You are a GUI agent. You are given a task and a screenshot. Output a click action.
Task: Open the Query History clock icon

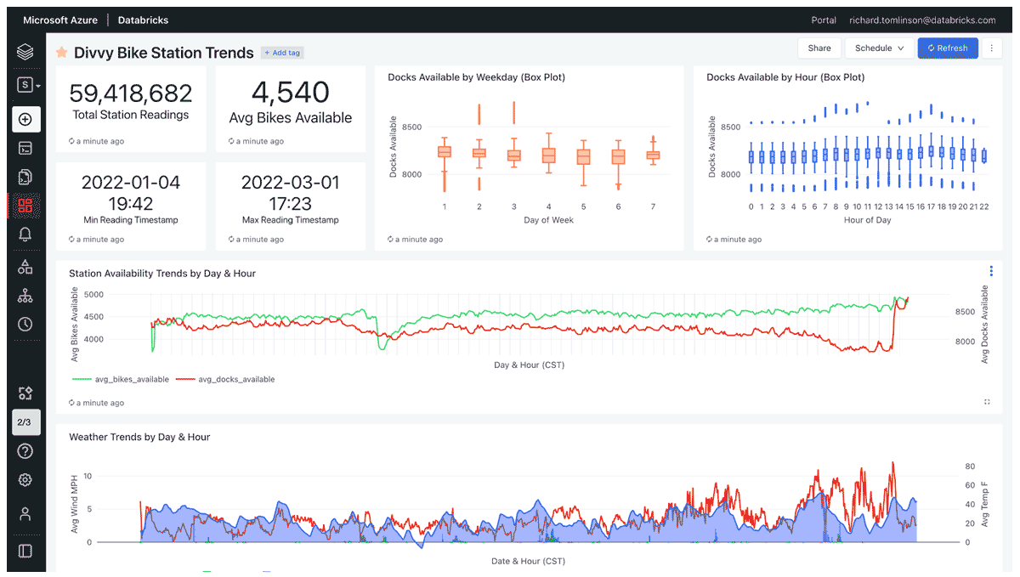click(25, 324)
